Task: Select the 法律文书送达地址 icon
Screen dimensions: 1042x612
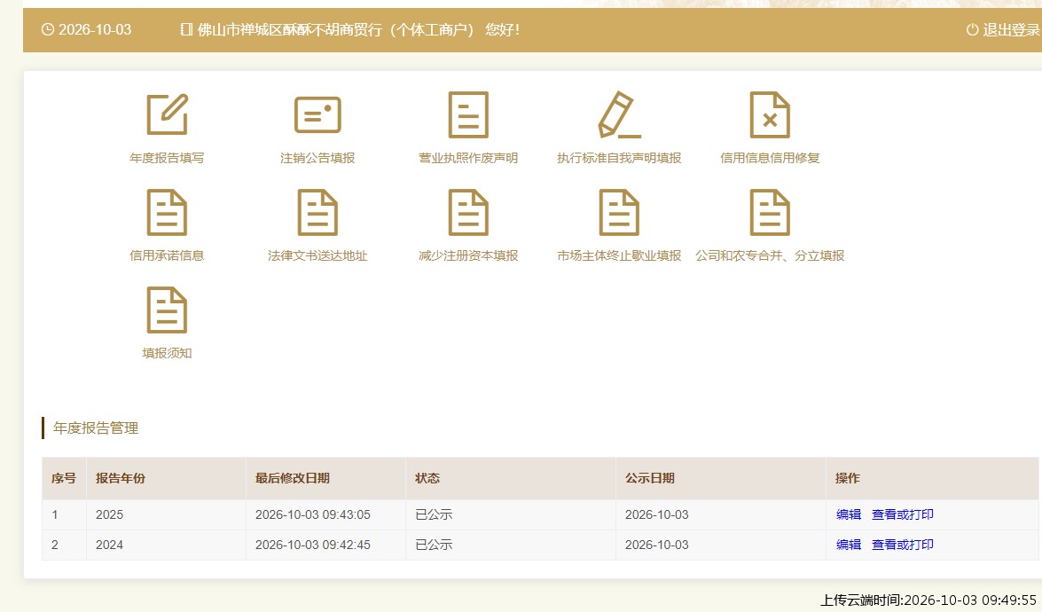Action: 317,213
